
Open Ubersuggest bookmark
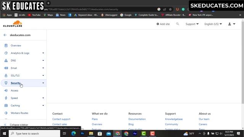109,15
